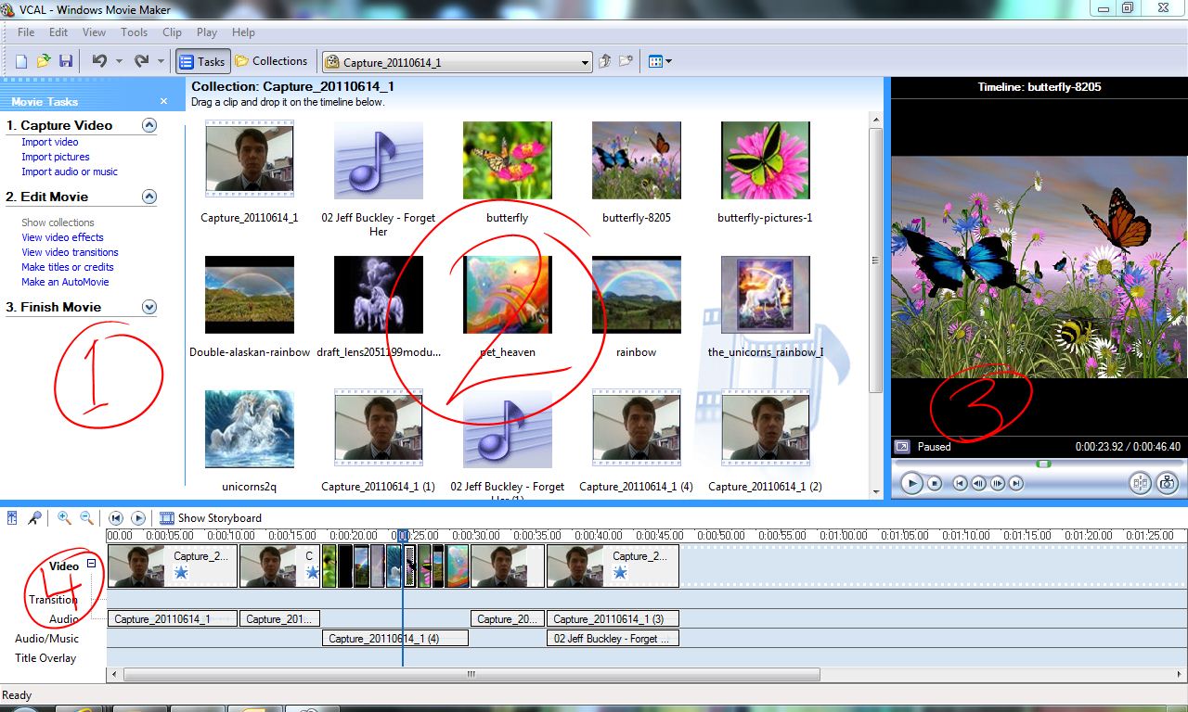Toggle the Collections pane button
1188x712 pixels.
[x=270, y=61]
